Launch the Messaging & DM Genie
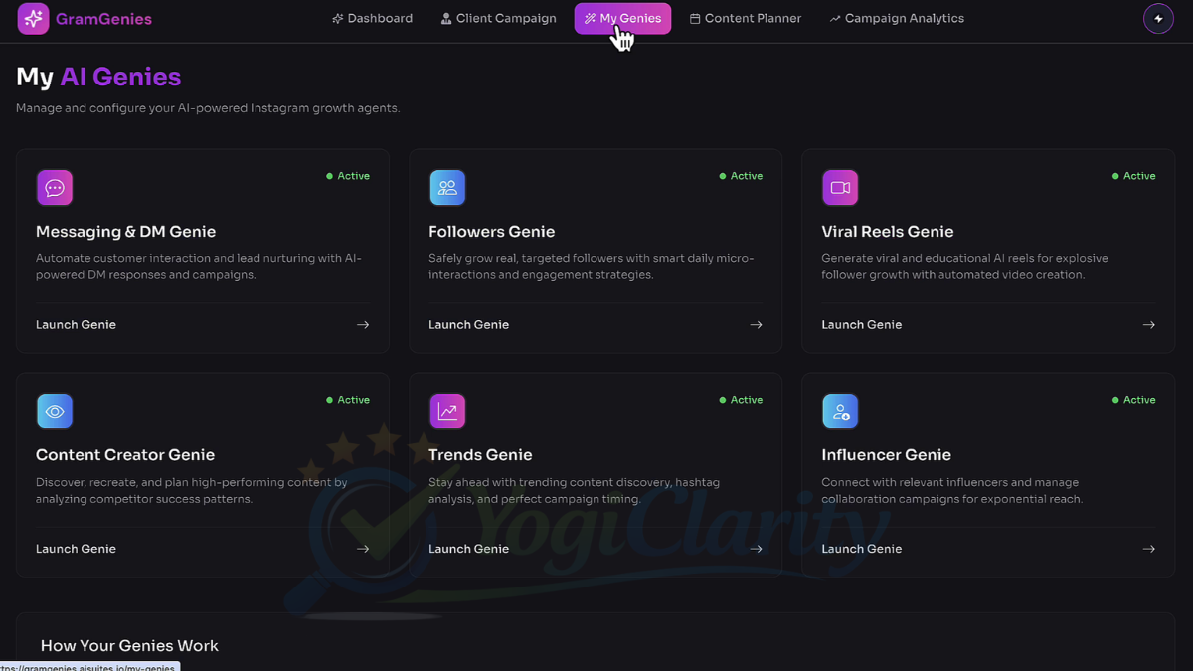1193x671 pixels. click(x=77, y=325)
